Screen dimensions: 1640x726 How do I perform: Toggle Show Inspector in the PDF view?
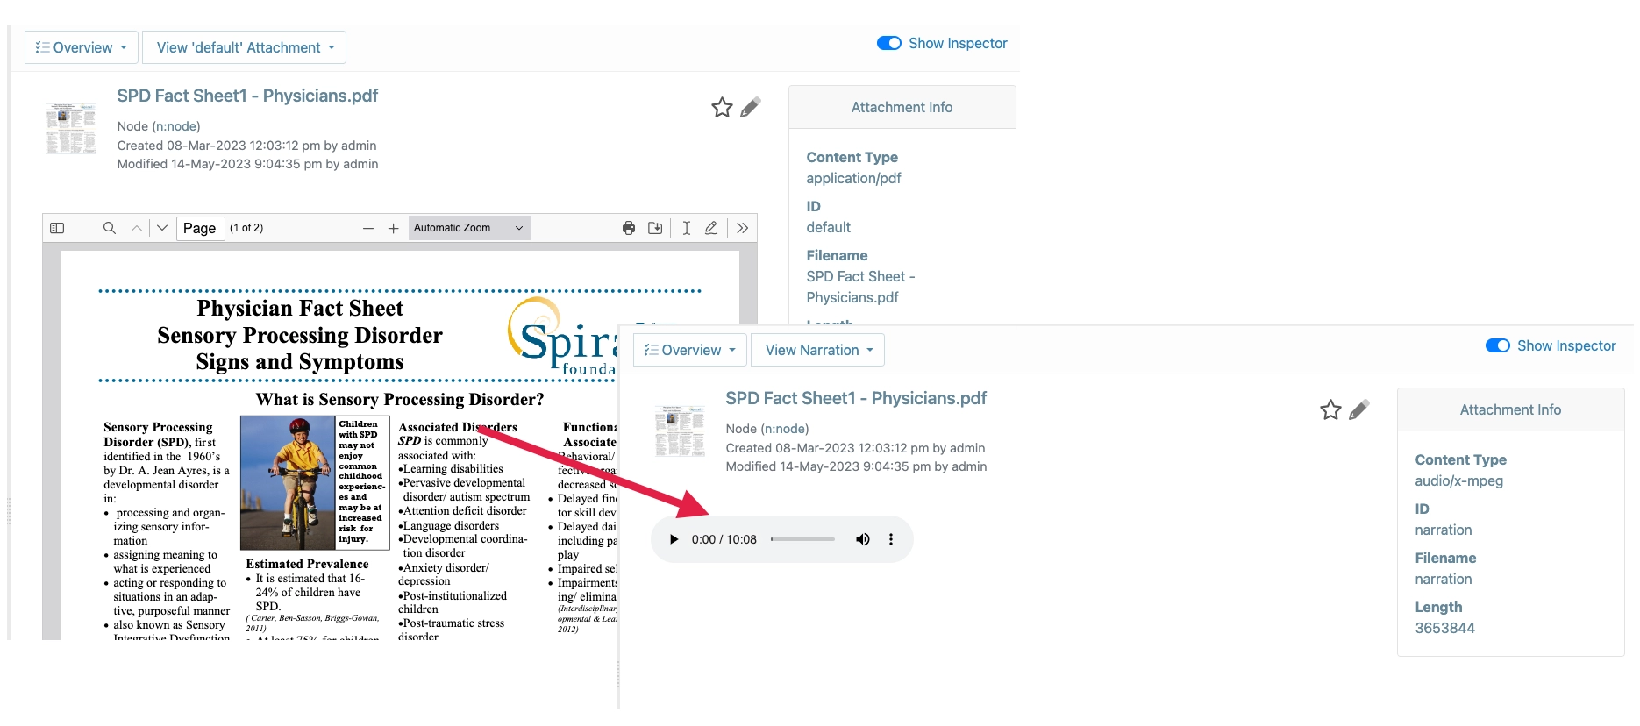pyautogui.click(x=889, y=44)
